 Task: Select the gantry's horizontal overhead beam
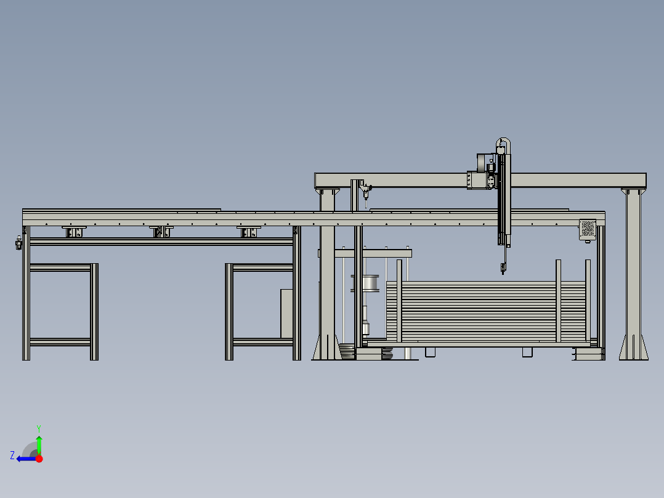(480, 180)
